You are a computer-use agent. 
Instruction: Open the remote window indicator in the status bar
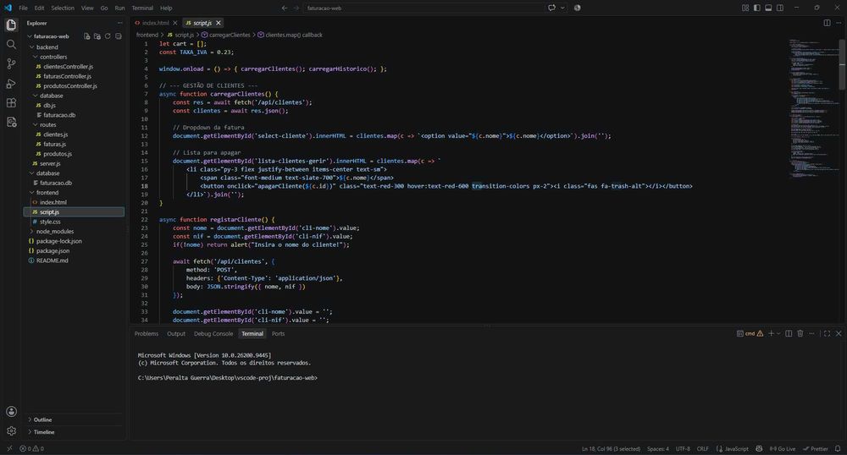pos(9,448)
